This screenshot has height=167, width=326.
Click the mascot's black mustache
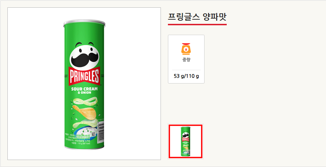pos(84,60)
